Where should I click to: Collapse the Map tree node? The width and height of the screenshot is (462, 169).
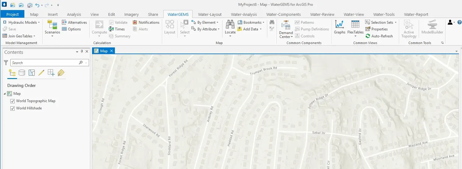4,94
